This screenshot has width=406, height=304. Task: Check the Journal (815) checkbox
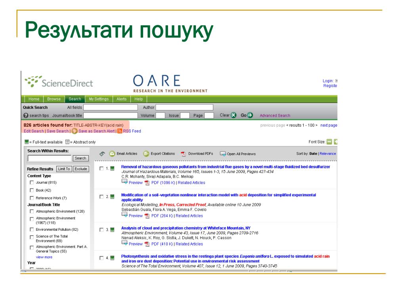[32, 182]
